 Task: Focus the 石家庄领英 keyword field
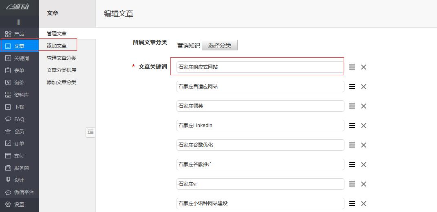[x=260, y=106]
